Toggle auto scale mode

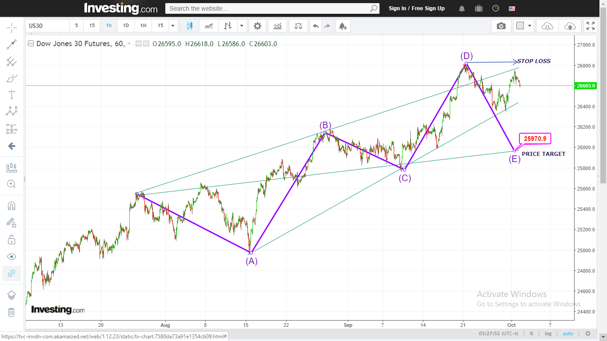pos(568,333)
